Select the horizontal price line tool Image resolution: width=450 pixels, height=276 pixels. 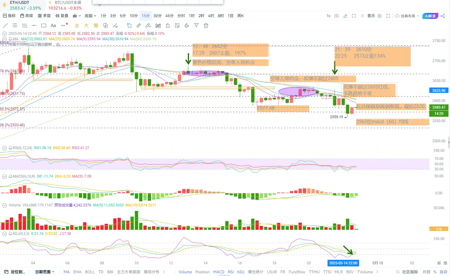tap(34, 25)
